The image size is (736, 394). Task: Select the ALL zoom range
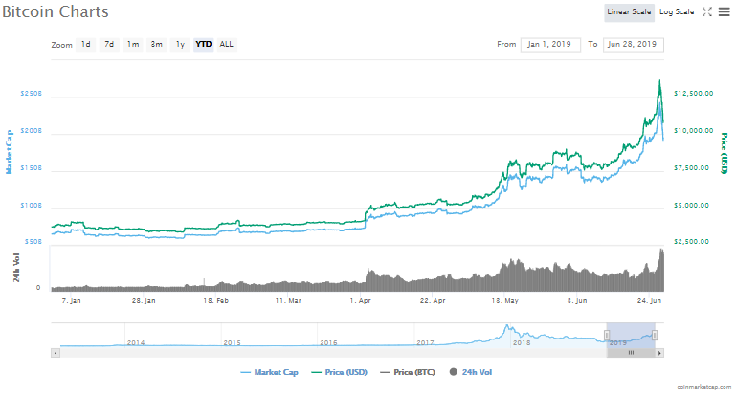226,44
